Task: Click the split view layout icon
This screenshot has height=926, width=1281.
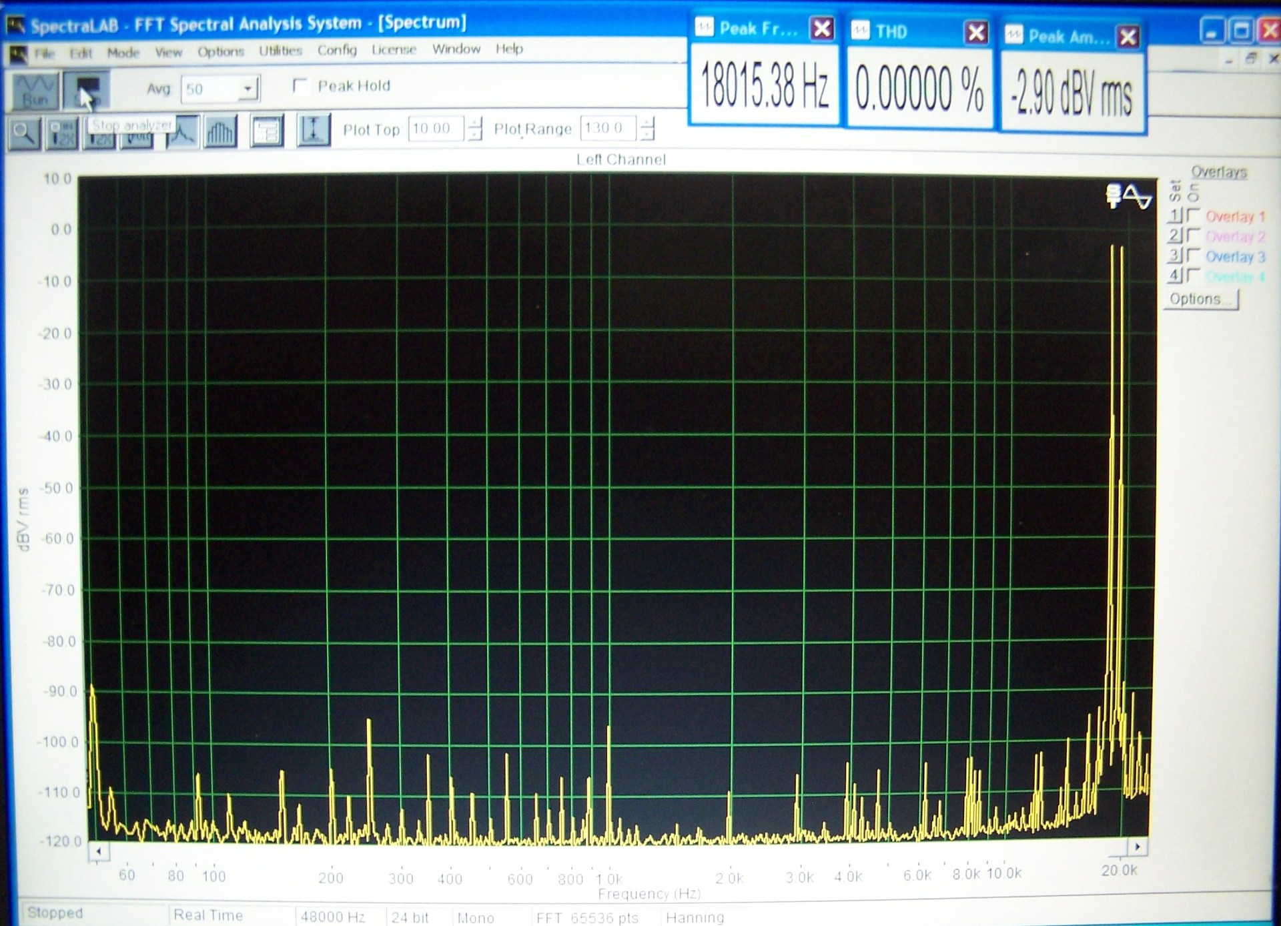Action: (x=267, y=130)
